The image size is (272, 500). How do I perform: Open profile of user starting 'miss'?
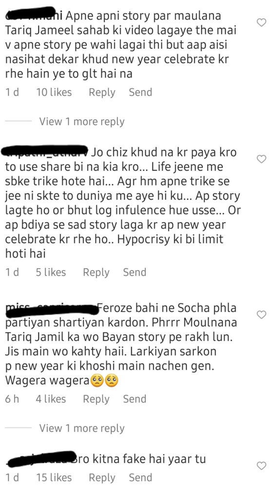pos(51,309)
